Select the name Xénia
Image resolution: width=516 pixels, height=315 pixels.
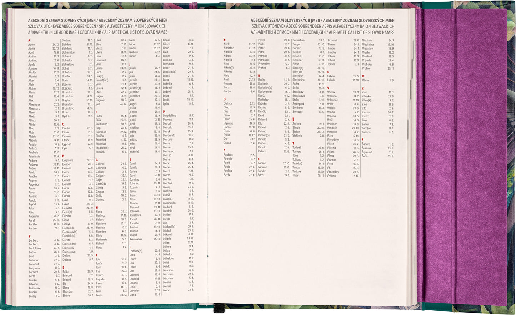pyautogui.click(x=365, y=80)
